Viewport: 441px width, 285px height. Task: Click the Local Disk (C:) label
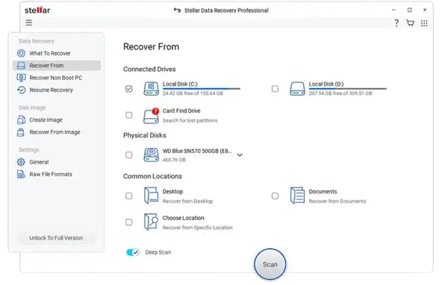coord(180,84)
